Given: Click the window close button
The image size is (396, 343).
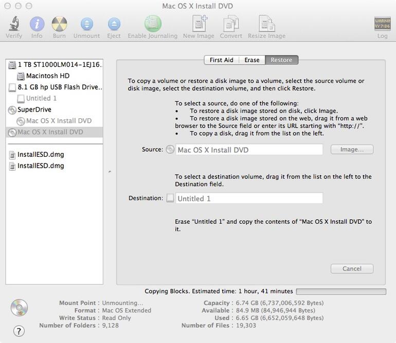Looking at the screenshot, I should pos(8,6).
